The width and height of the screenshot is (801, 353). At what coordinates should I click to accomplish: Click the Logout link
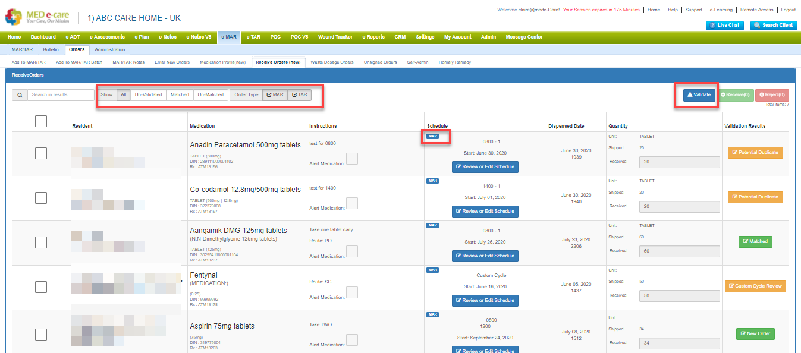tap(788, 10)
